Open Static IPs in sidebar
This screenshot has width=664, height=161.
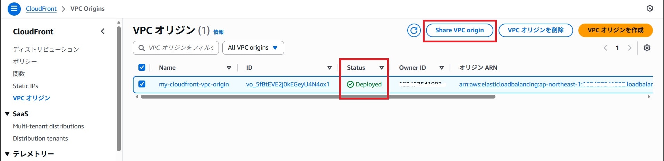click(25, 86)
